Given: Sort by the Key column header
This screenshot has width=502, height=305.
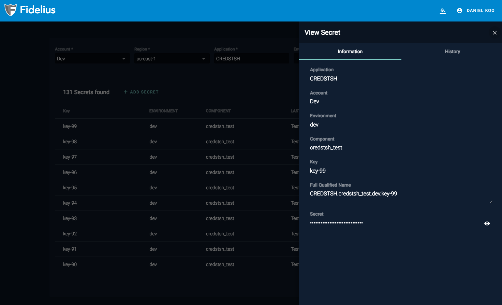Looking at the screenshot, I should tap(67, 111).
